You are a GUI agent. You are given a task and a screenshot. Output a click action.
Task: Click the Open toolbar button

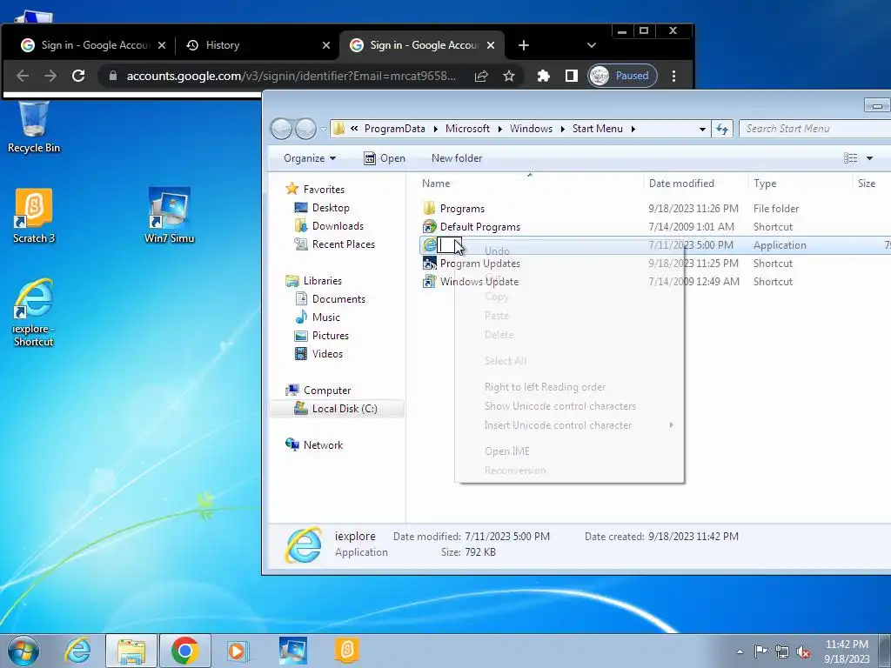385,158
